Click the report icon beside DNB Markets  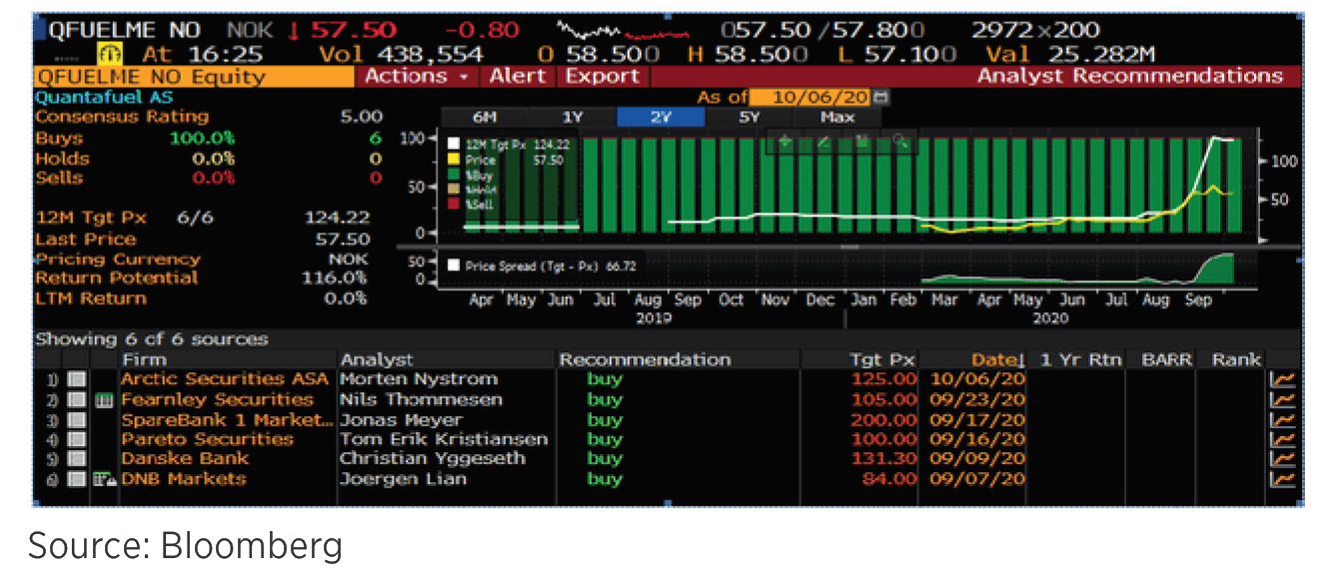(x=104, y=479)
